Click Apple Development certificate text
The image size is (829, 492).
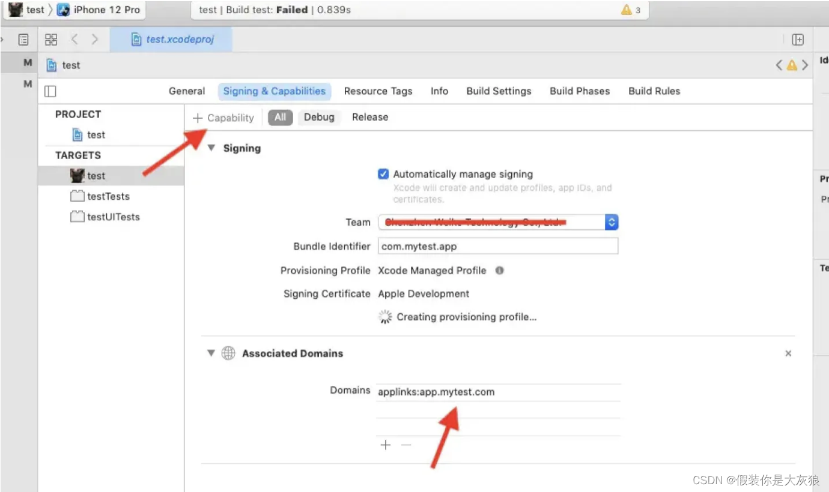pos(424,293)
